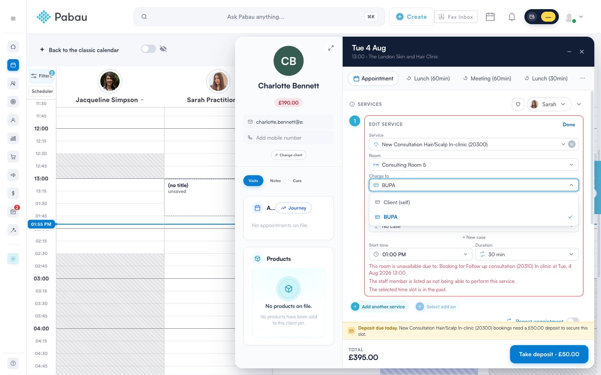Select Client (self) in the Charge to list
The image size is (601, 375).
tap(474, 202)
